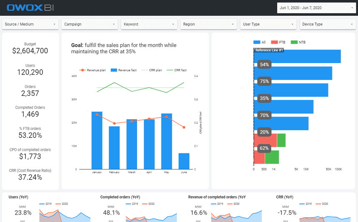Viewport: 358px width, 222px height.
Task: Select the June Revenue plan data point
Action: point(184,127)
